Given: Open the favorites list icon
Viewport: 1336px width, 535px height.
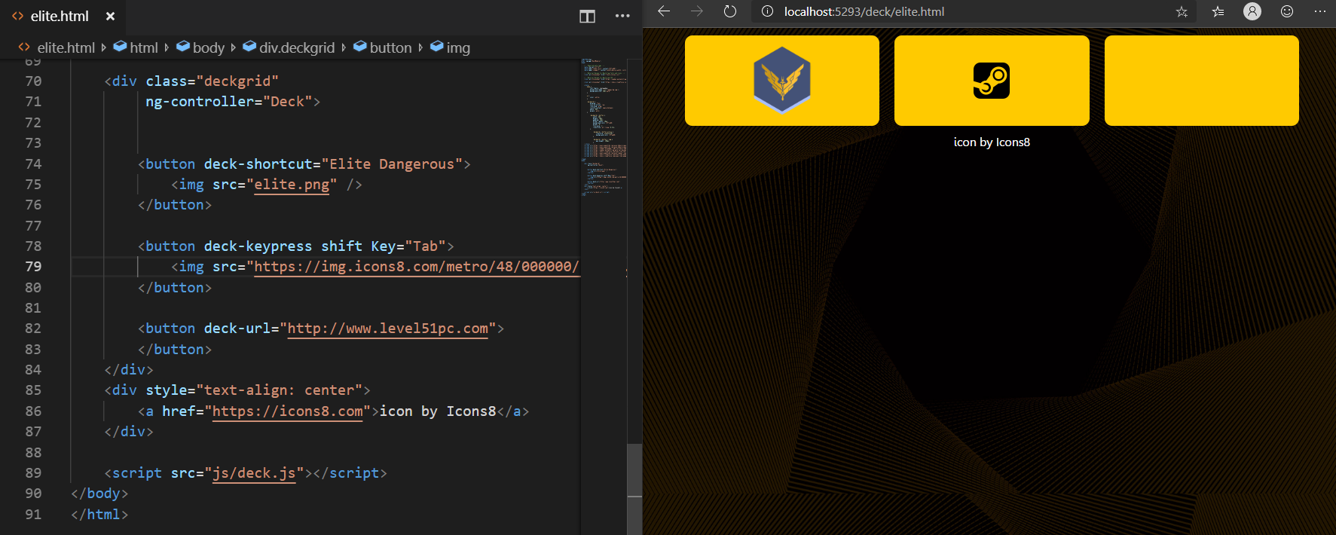Looking at the screenshot, I should click(1218, 11).
